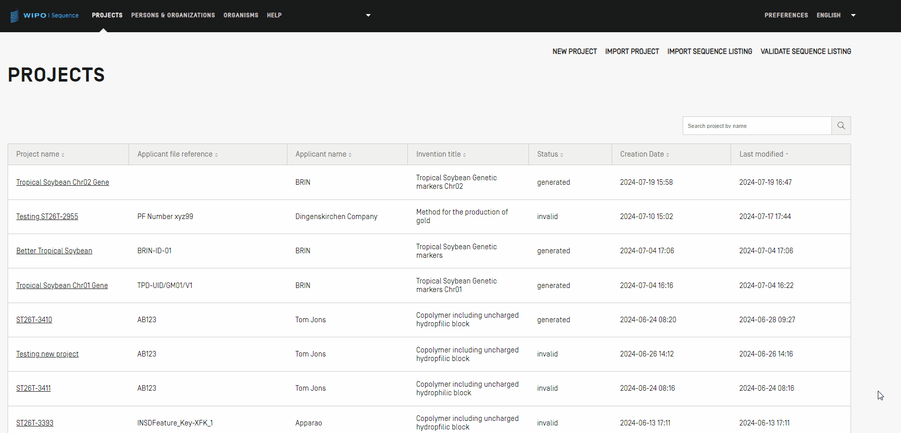Image resolution: width=901 pixels, height=433 pixels.
Task: Sort by Status column
Action: pyautogui.click(x=550, y=155)
